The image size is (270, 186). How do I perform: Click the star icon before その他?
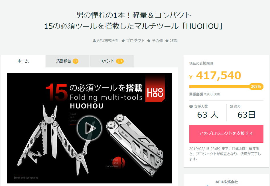tap(149, 41)
